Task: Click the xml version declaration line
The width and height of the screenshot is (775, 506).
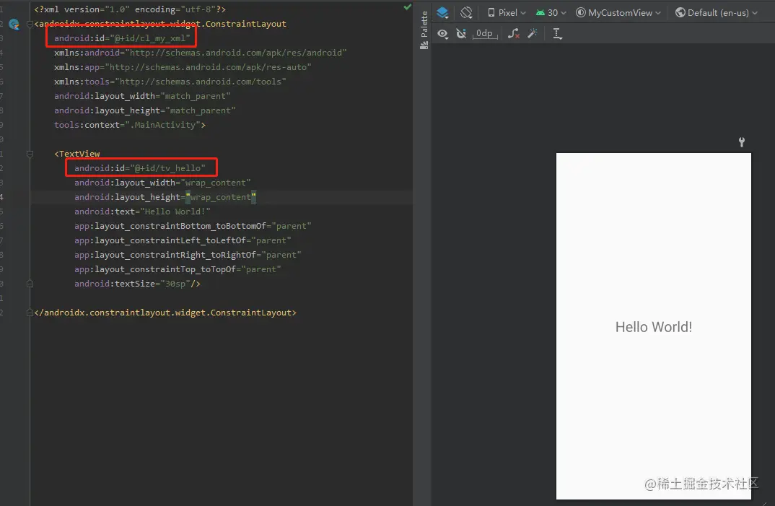Action: pos(130,9)
